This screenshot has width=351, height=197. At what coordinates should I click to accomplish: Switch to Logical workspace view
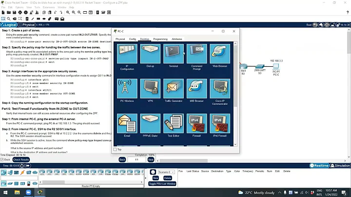[x=9, y=24]
